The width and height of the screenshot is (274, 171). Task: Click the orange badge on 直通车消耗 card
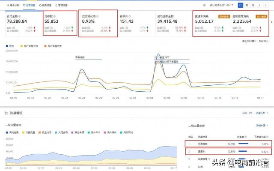[224, 16]
